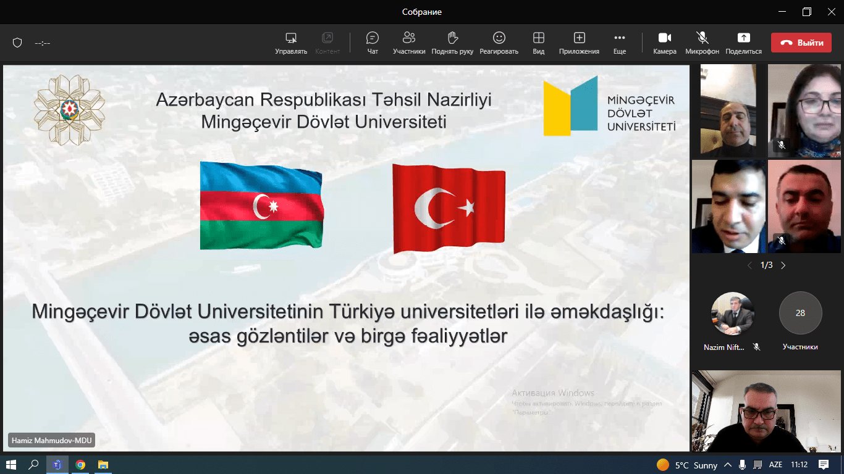844x474 pixels.
Task: Unmute the Микрофон microphone
Action: (702, 43)
